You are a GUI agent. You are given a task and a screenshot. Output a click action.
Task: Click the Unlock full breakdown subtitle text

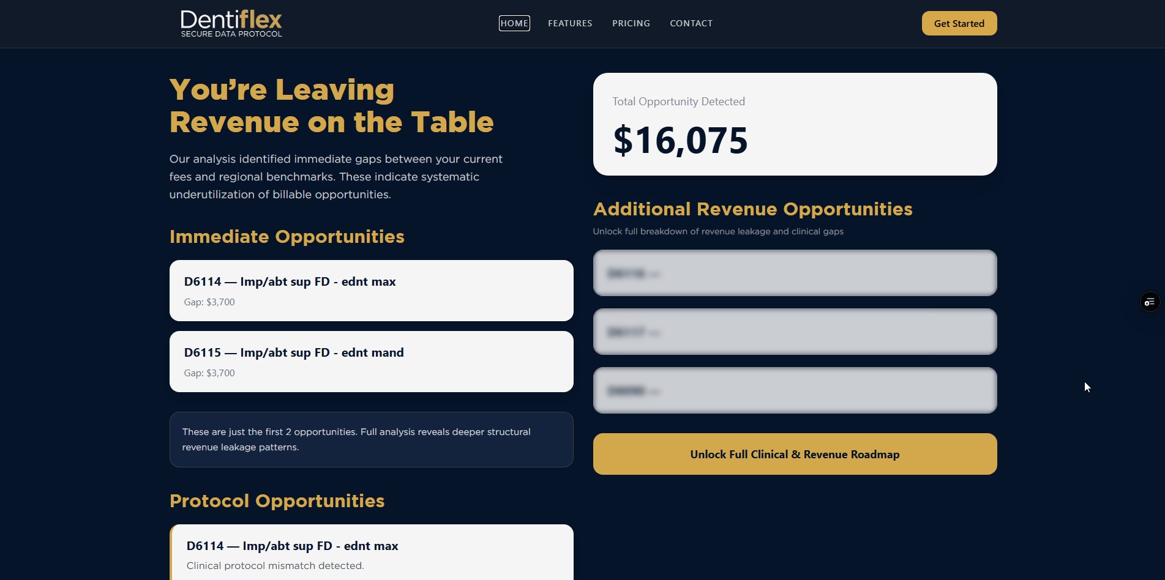pos(718,231)
